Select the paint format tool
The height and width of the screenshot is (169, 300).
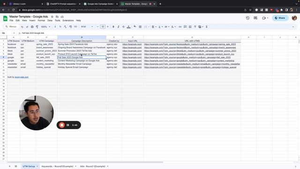click(x=37, y=27)
